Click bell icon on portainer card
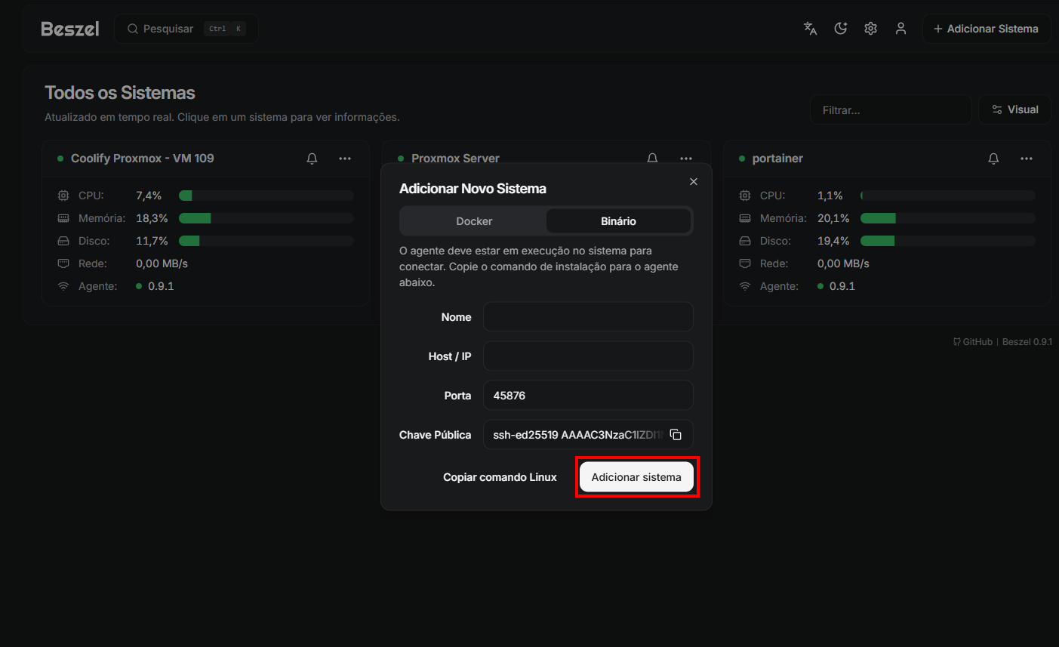 pyautogui.click(x=993, y=159)
